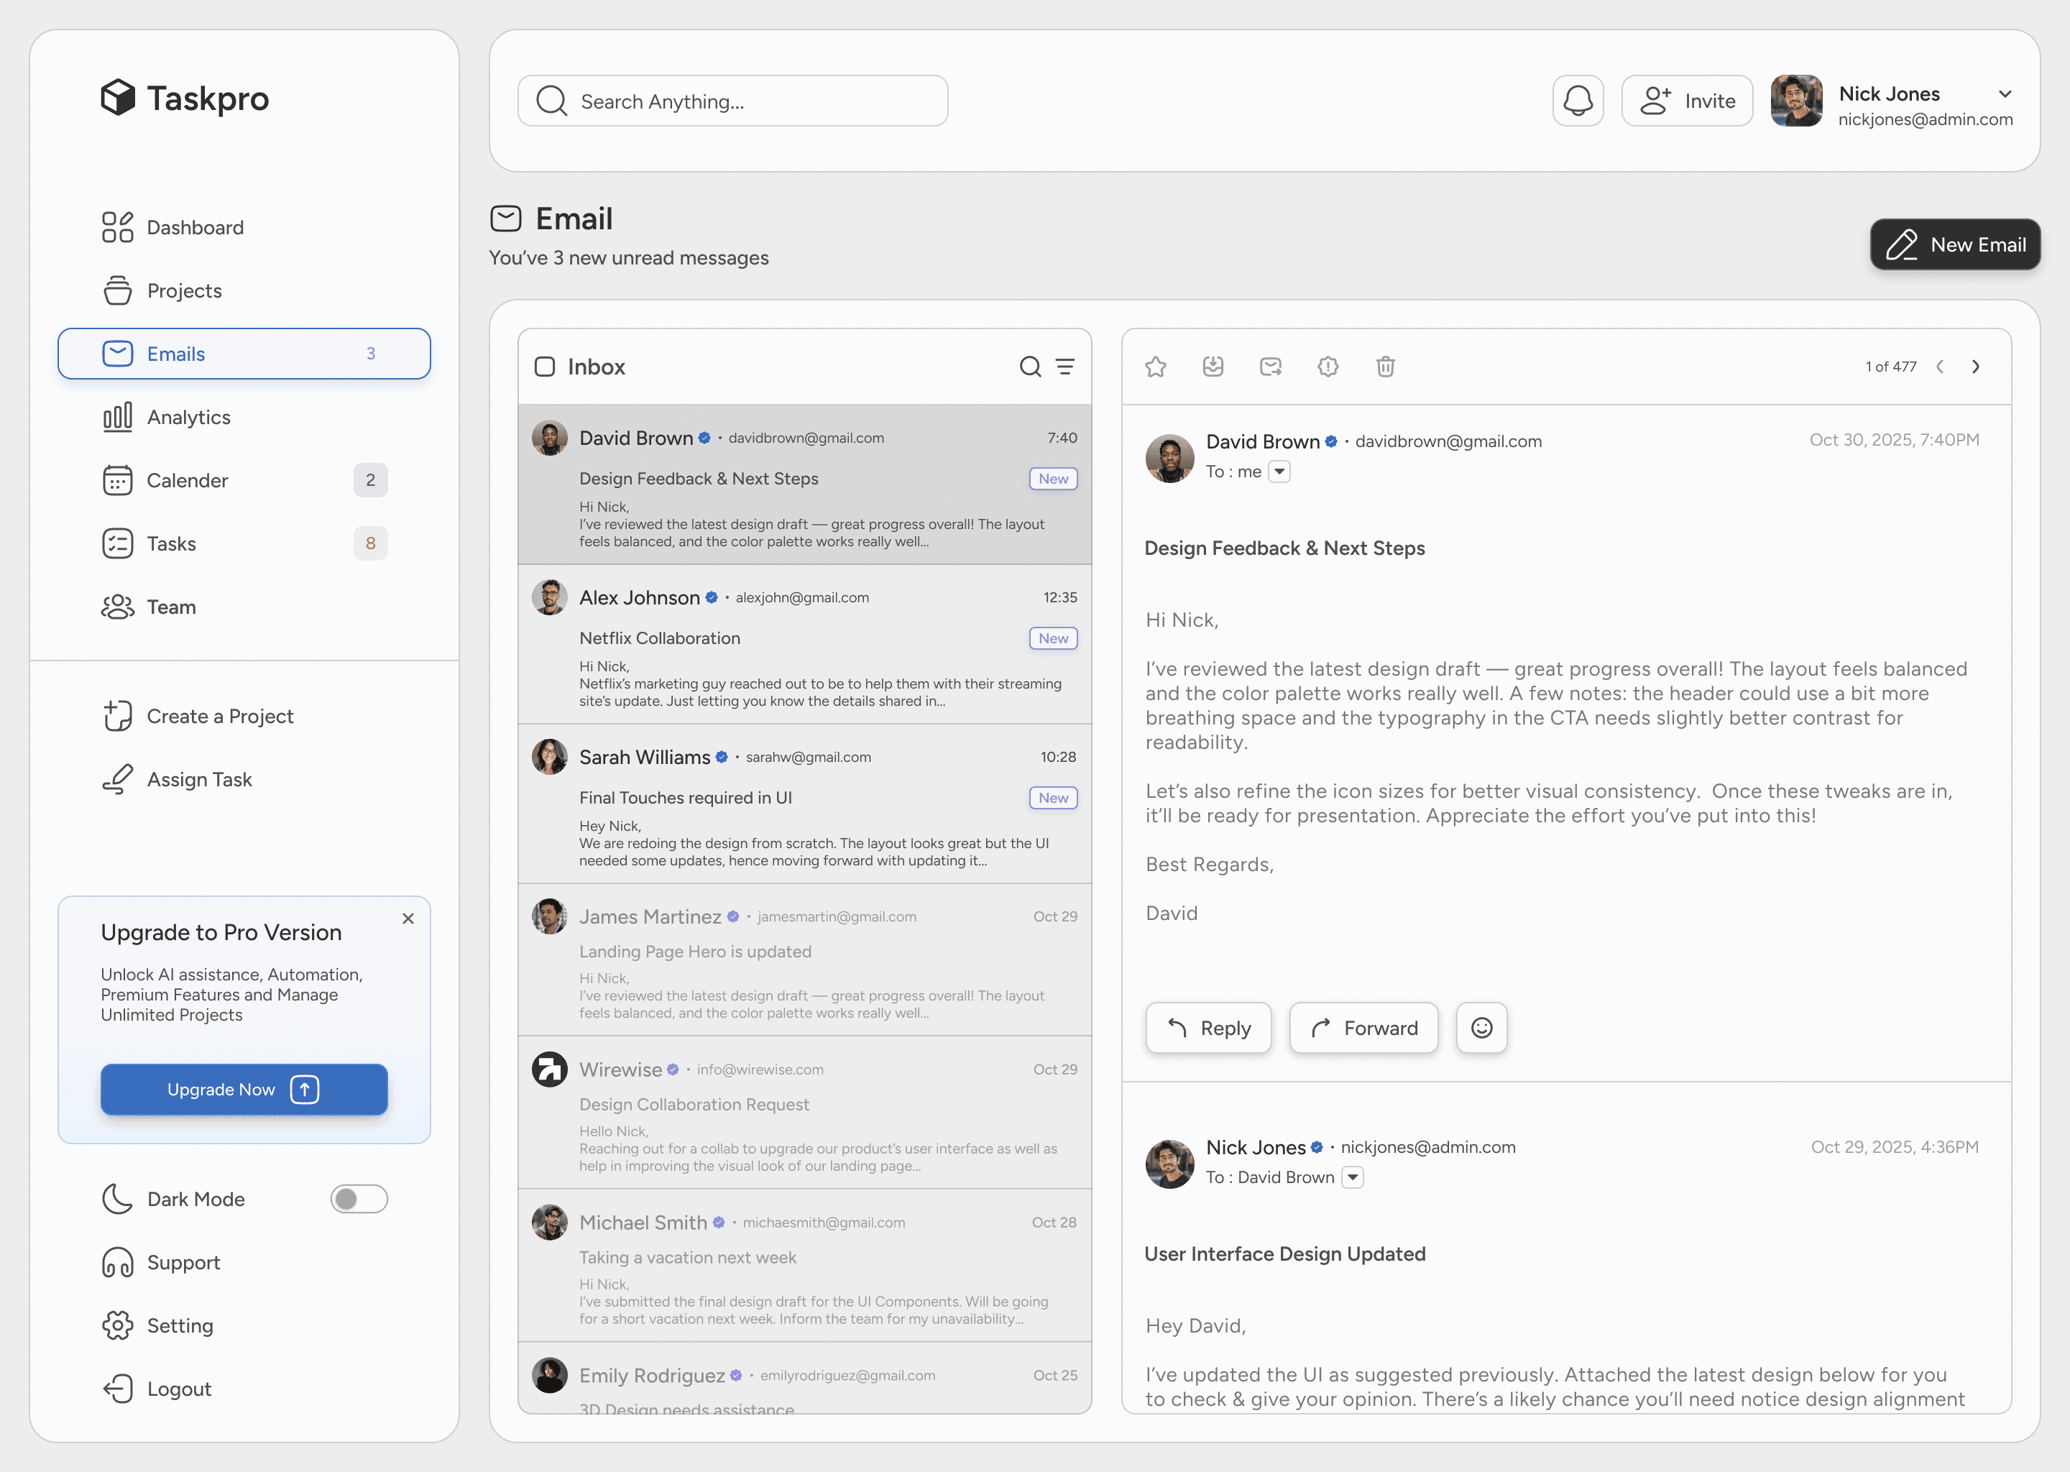Star the open email
This screenshot has width=2070, height=1472.
1156,367
